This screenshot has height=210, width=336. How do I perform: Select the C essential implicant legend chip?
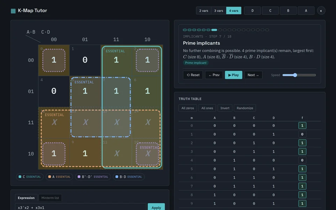[29, 177]
